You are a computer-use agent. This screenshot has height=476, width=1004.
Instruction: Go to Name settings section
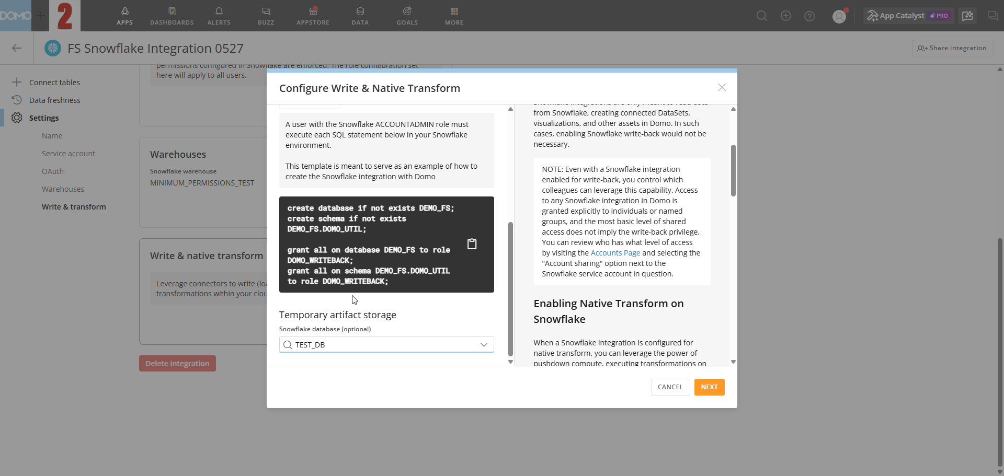(x=52, y=136)
